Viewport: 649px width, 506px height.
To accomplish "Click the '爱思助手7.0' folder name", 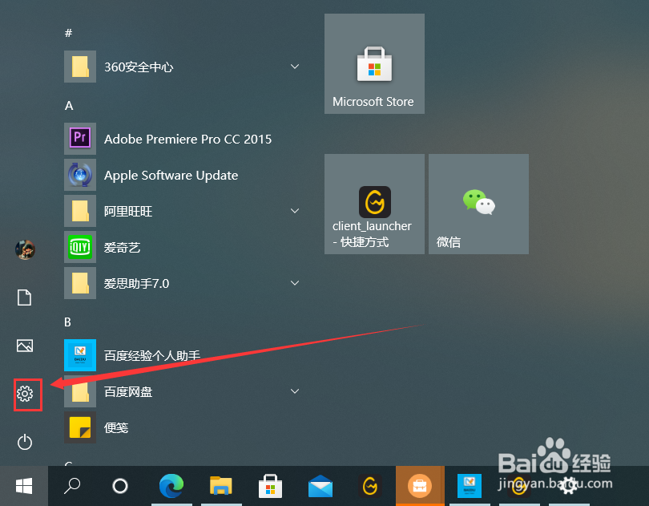I will coord(136,283).
